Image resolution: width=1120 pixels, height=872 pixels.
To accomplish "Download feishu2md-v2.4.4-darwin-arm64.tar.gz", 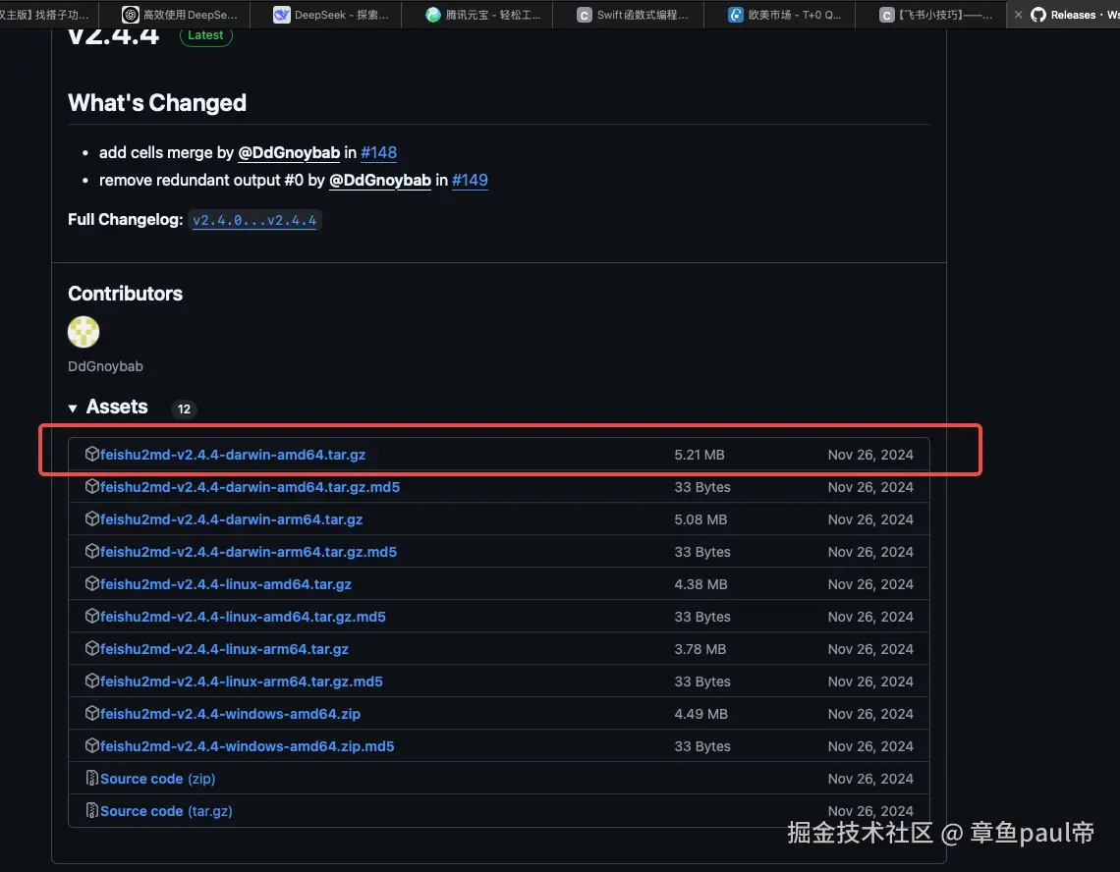I will click(x=232, y=519).
